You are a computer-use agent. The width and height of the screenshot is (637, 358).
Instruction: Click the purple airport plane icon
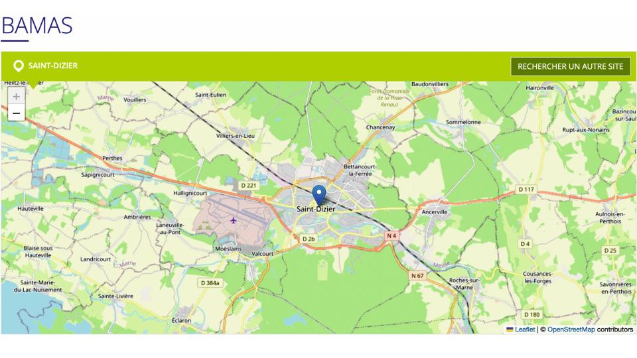[x=233, y=220]
